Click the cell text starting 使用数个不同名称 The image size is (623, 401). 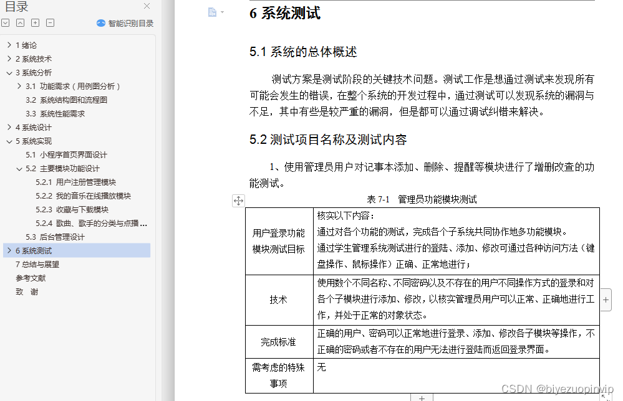[x=456, y=299]
